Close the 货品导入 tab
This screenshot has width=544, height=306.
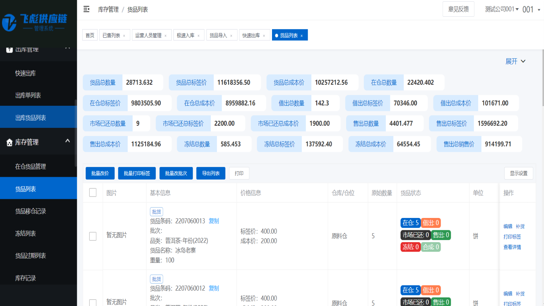click(x=231, y=36)
